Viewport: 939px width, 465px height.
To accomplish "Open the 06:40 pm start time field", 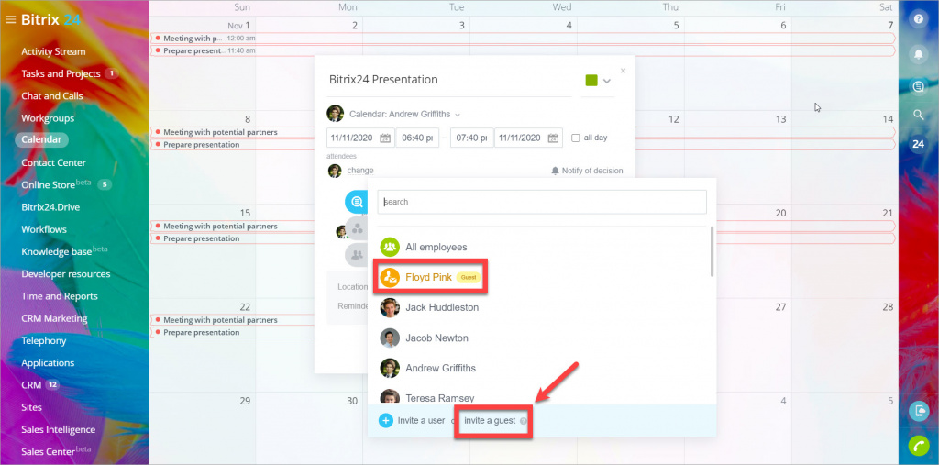I will (417, 138).
